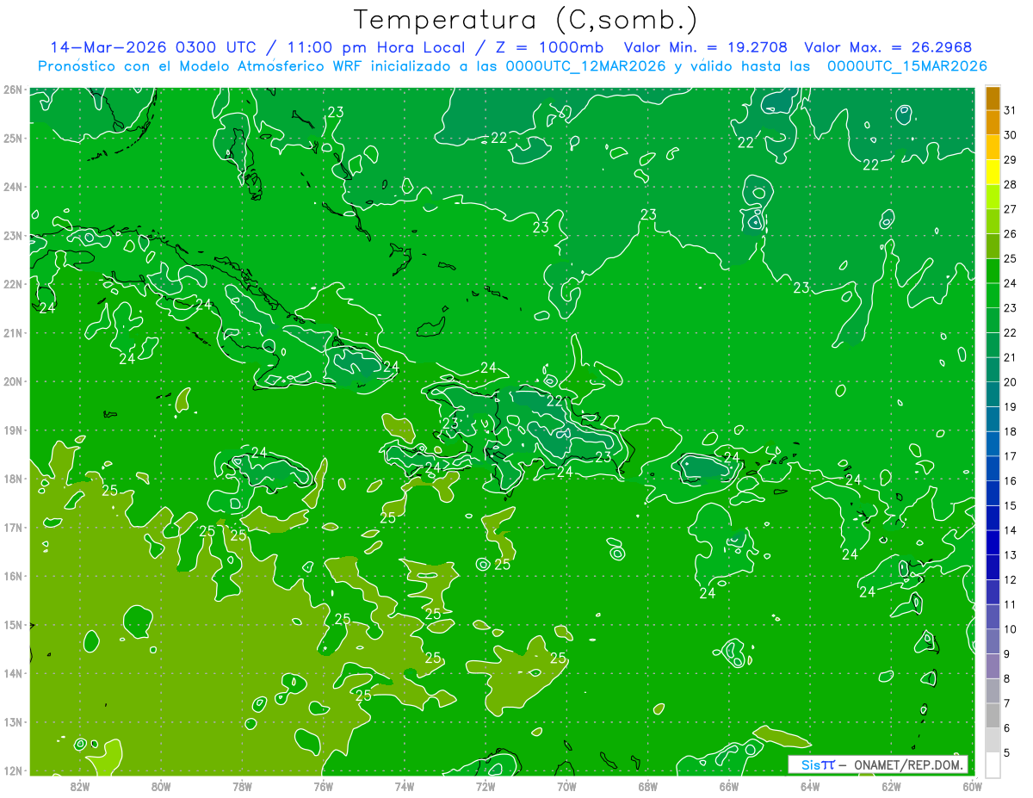Click the 21N latitude axis label
The height and width of the screenshot is (798, 1033).
coord(12,333)
